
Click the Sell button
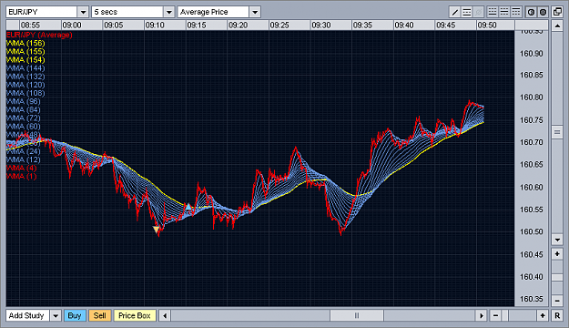100,315
